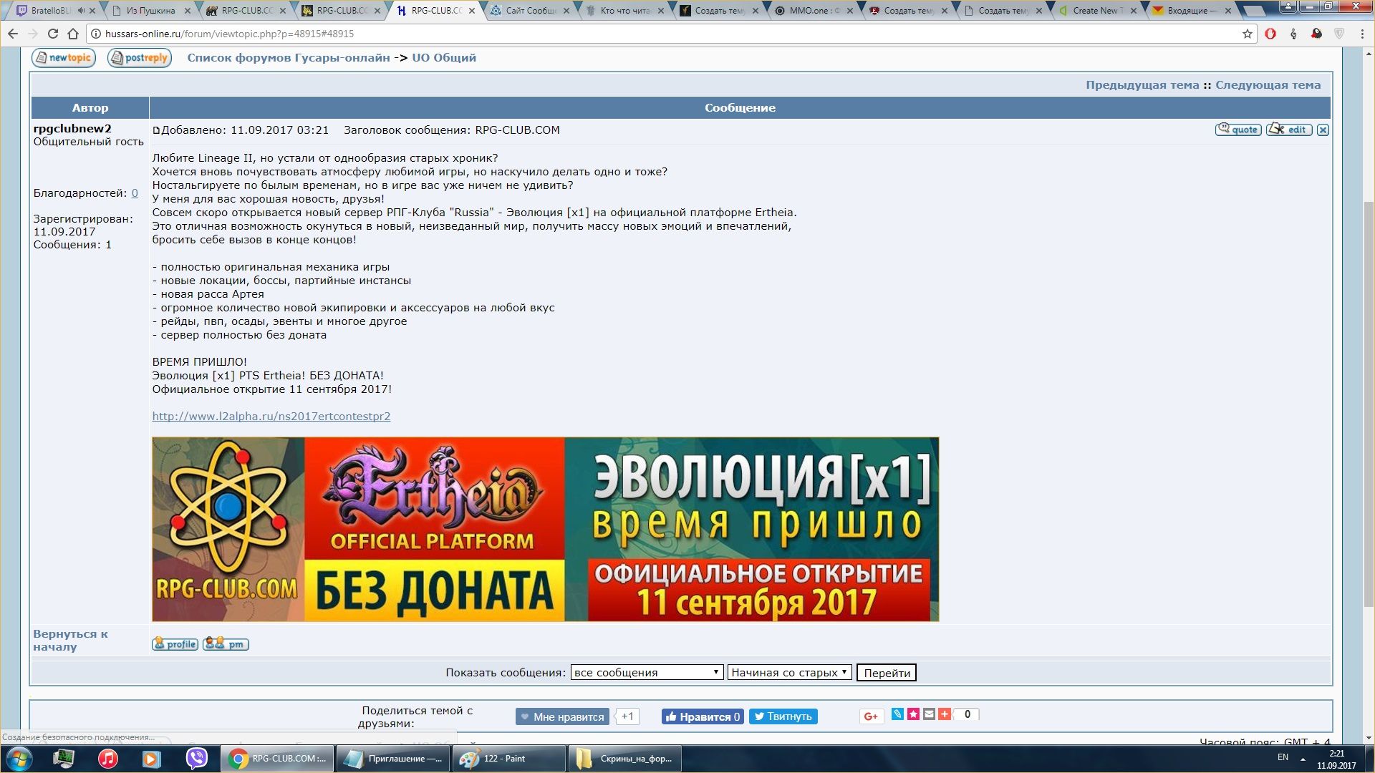Click the page vertical scrollbar
Viewport: 1375px width, 773px height.
tap(1369, 404)
